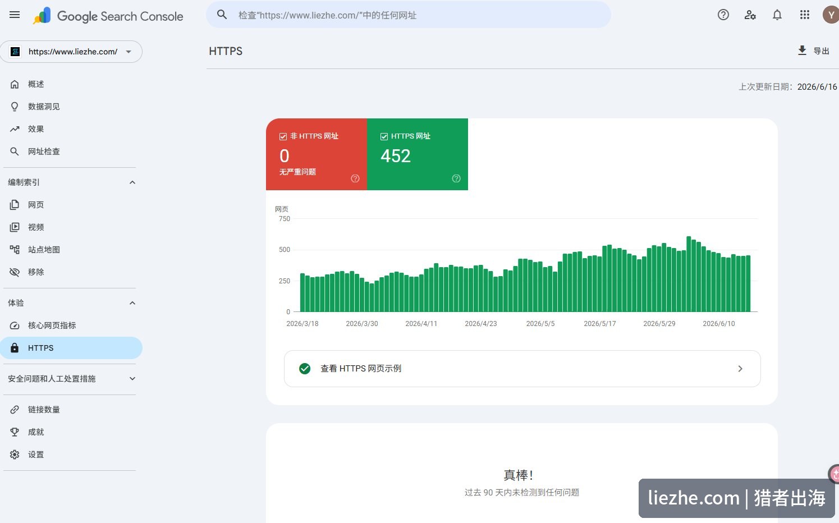Image resolution: width=839 pixels, height=523 pixels.
Task: Open the Y account avatar
Action: pyautogui.click(x=831, y=15)
